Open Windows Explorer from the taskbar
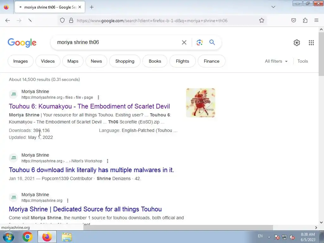This screenshot has width=324, height=243. tap(67, 237)
